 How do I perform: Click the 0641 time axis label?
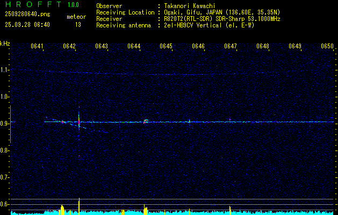(x=37, y=46)
